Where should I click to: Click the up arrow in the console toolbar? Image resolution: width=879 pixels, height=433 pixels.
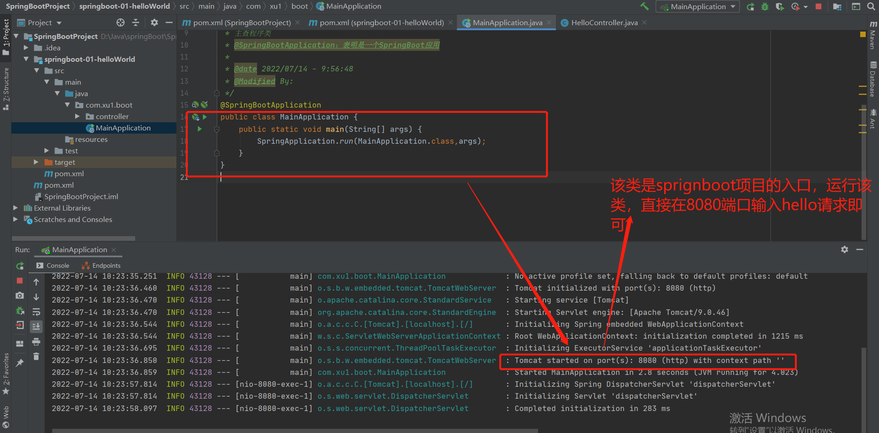tap(36, 282)
